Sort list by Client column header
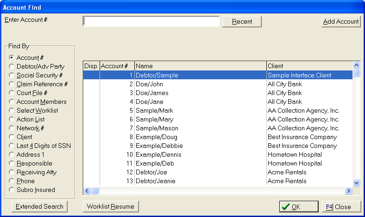The width and height of the screenshot is (365, 217). click(309, 66)
